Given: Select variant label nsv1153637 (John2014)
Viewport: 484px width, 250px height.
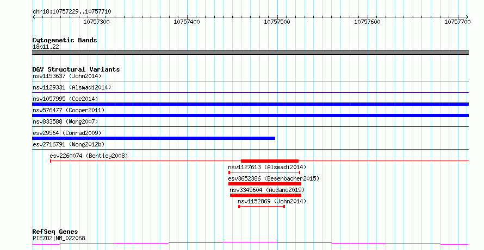Looking at the screenshot, I should point(67,76).
